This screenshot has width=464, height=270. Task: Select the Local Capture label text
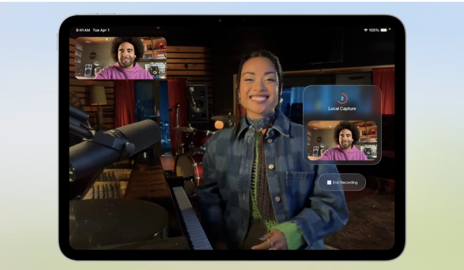point(342,108)
